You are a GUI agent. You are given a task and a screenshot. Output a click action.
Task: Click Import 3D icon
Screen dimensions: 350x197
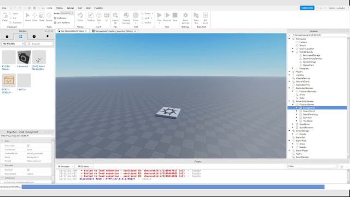coord(115,18)
